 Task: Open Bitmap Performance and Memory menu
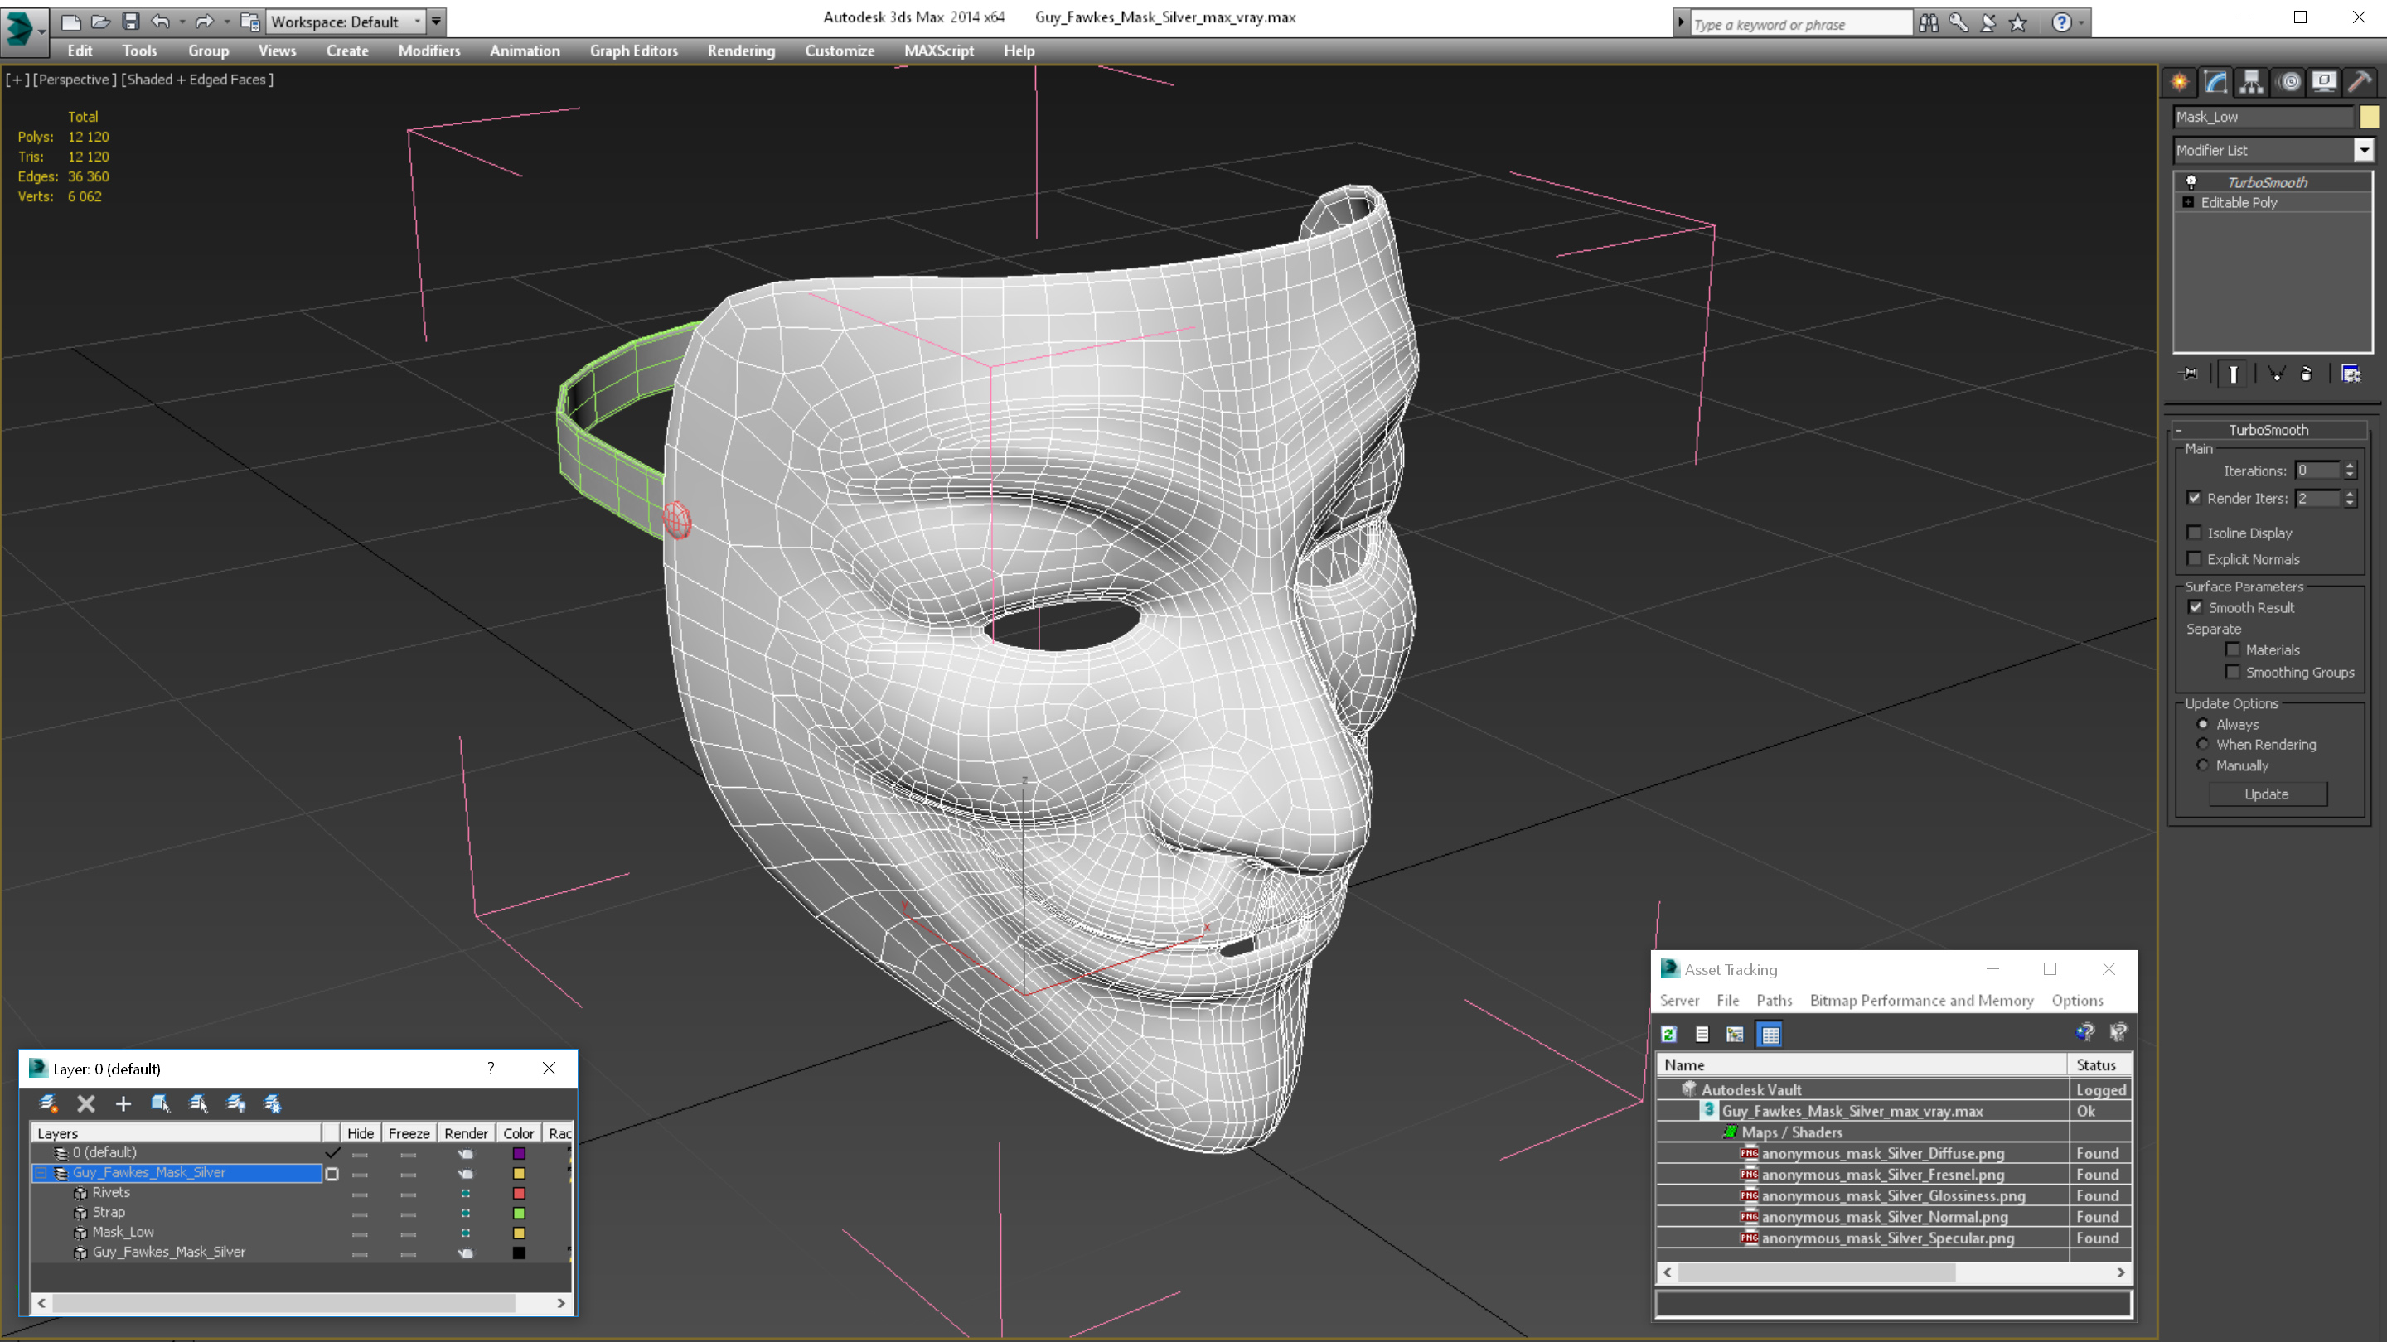(1921, 1000)
